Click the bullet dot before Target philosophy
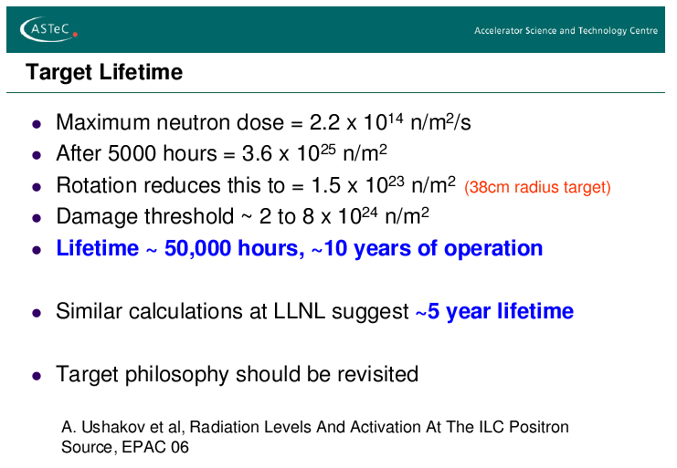 point(37,375)
